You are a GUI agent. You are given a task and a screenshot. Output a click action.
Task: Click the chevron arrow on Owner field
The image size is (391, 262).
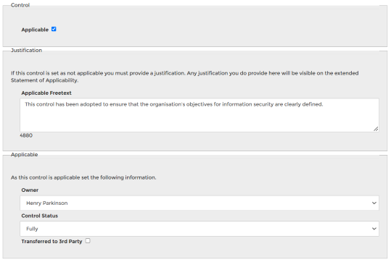[x=374, y=203]
